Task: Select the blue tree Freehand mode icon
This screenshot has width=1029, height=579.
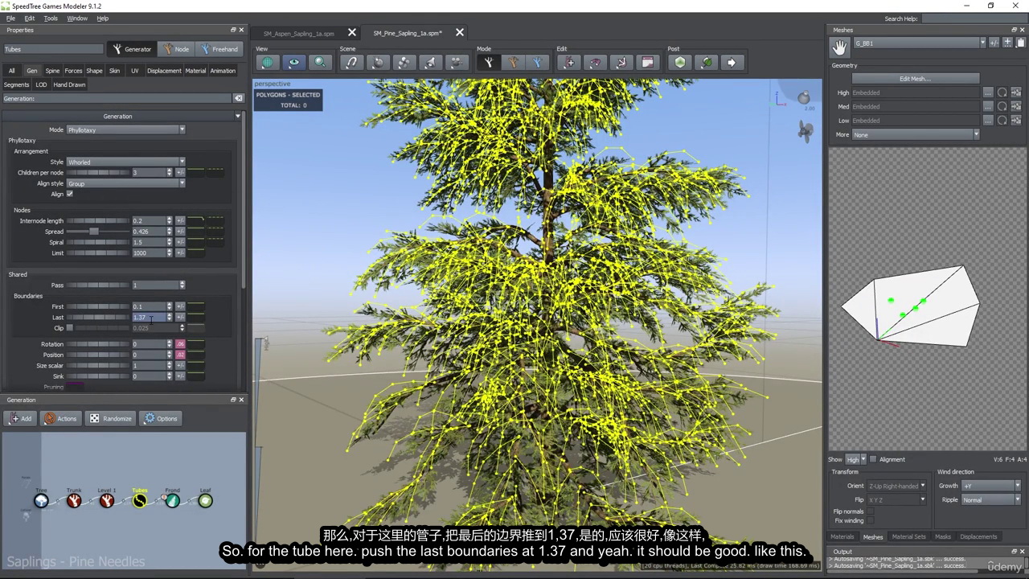Action: pyautogui.click(x=538, y=62)
